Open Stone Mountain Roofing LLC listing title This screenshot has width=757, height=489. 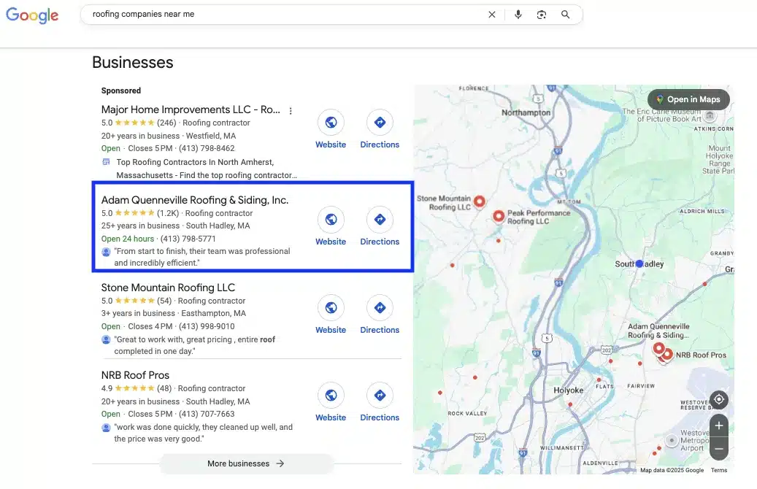tap(168, 288)
